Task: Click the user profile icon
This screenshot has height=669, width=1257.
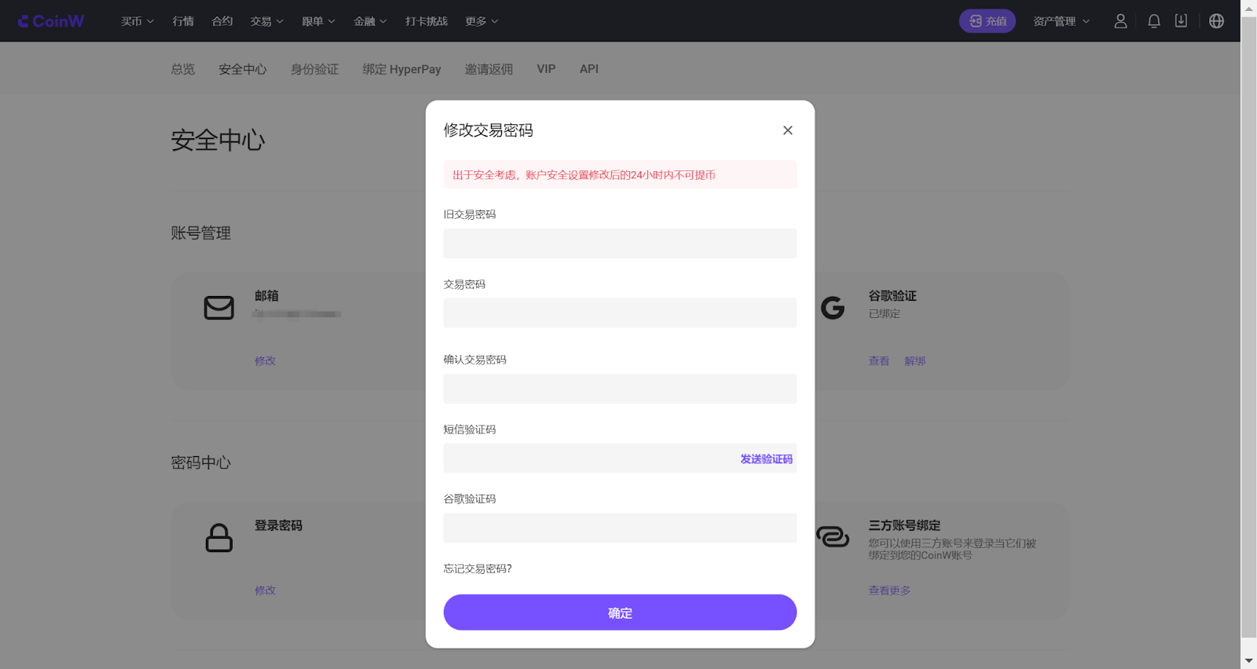Action: (1120, 21)
